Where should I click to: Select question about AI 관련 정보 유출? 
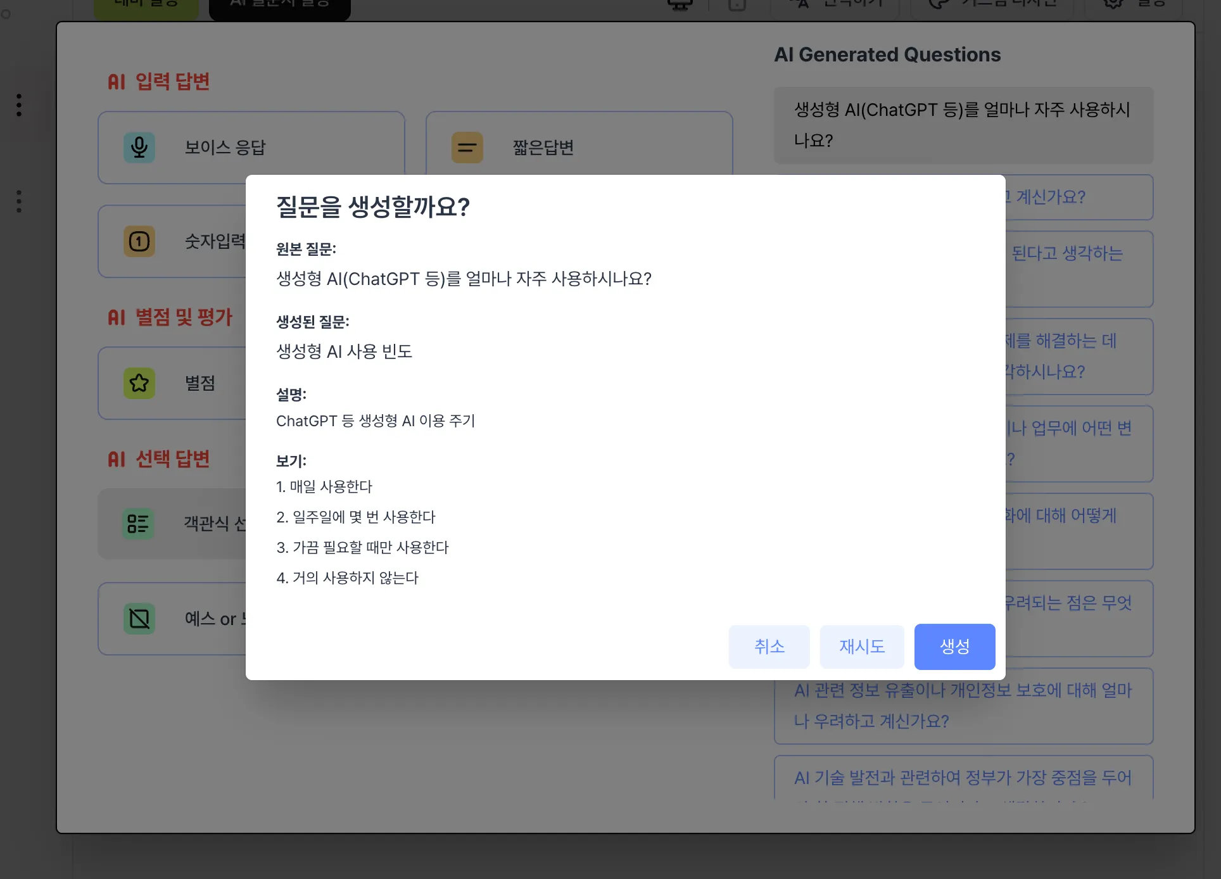click(x=963, y=705)
